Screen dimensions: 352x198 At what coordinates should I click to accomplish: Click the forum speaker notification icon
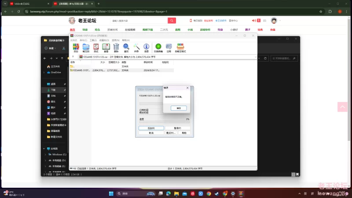tap(254, 20)
